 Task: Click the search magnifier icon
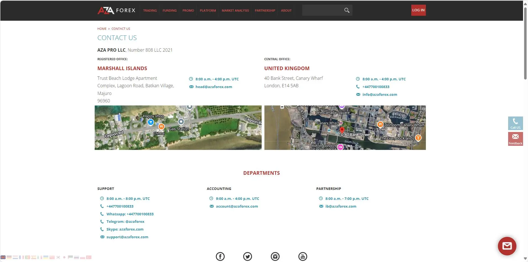click(x=347, y=10)
